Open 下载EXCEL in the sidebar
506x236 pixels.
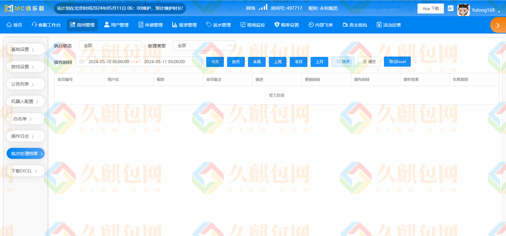26,171
